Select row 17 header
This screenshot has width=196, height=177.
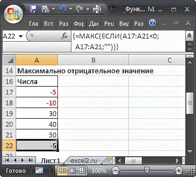[9, 92]
